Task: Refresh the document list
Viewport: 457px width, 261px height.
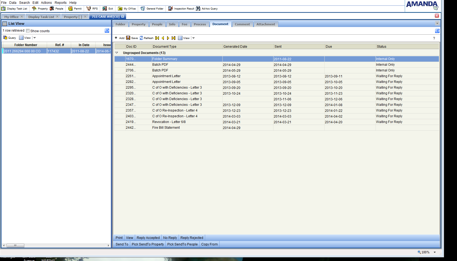Action: 141,38
